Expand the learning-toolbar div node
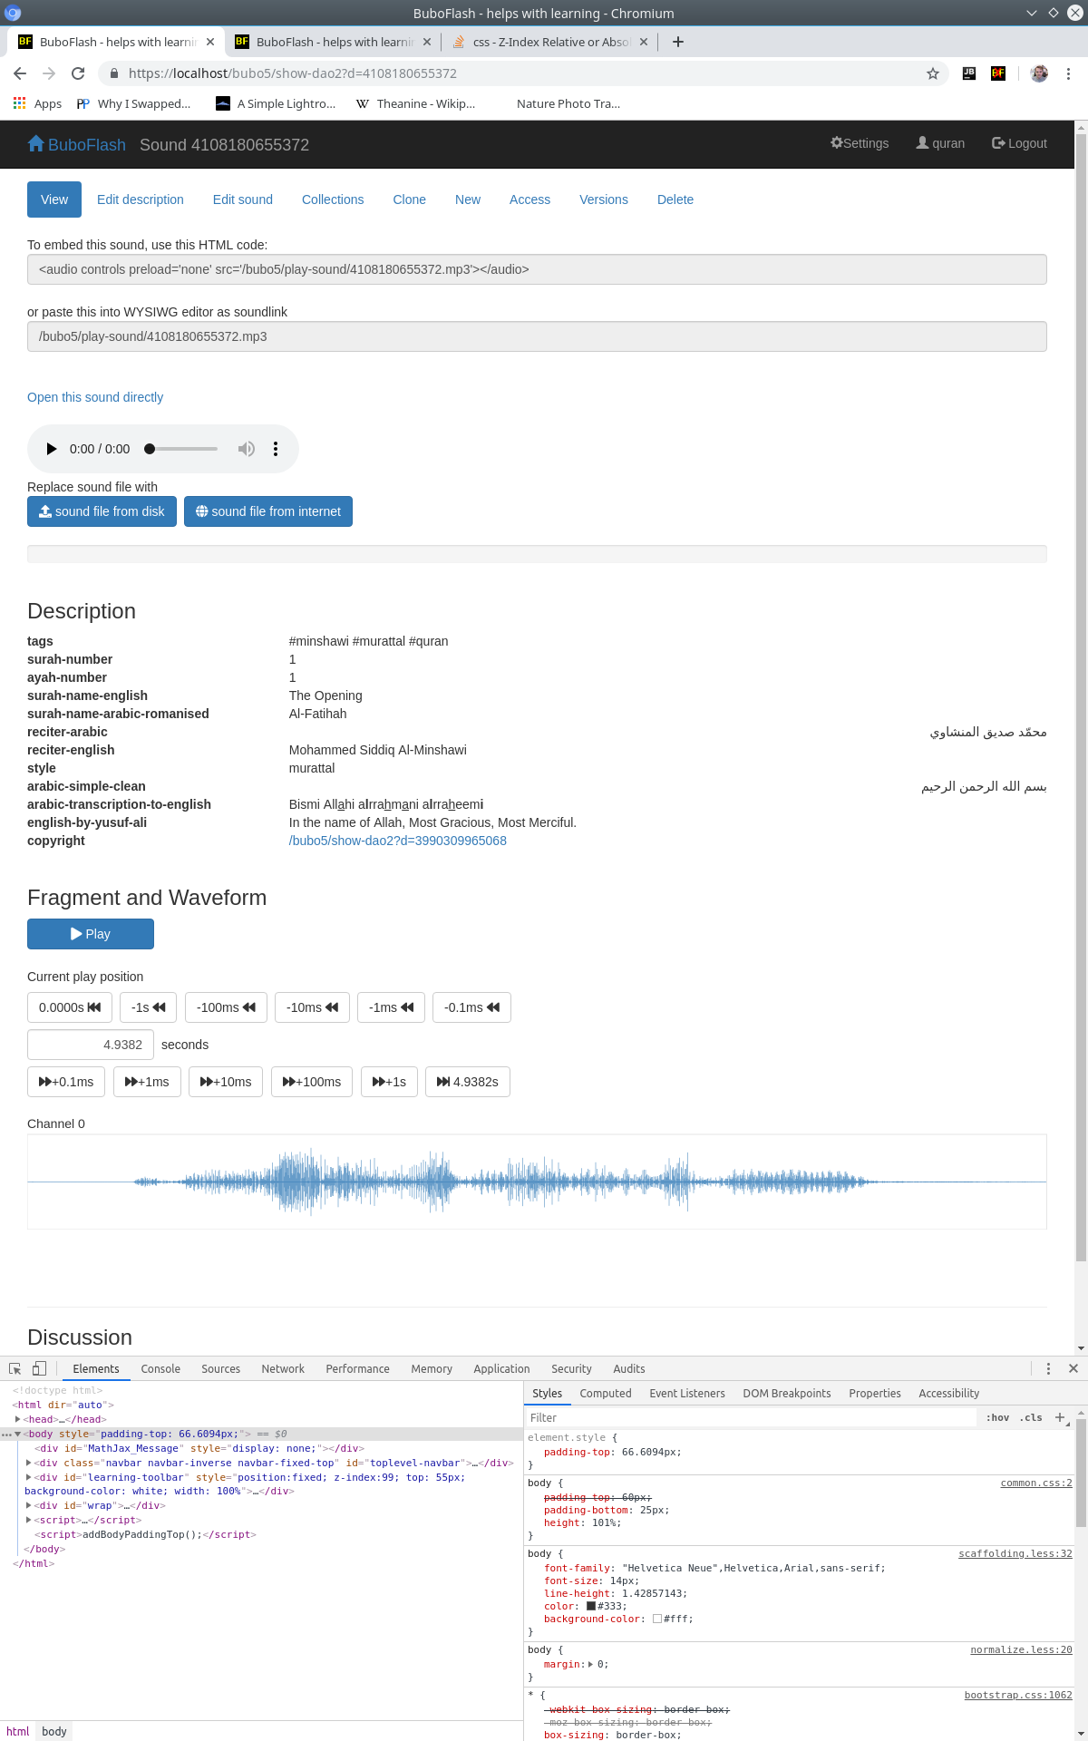Screen dimensions: 1088x1741 pos(28,1477)
